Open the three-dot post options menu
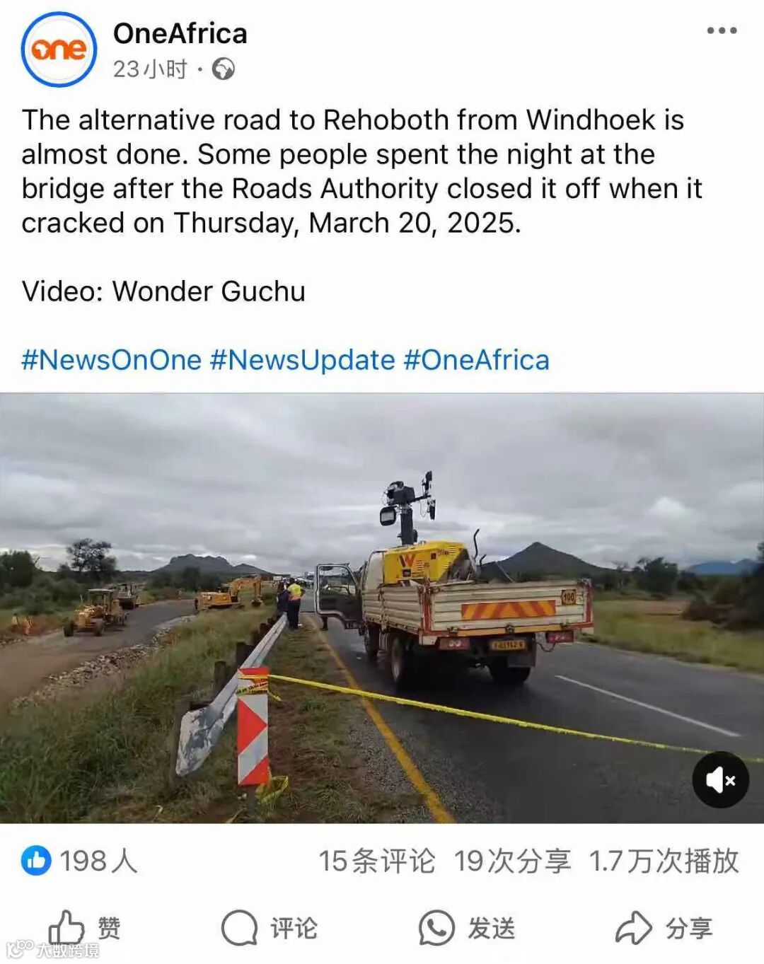The height and width of the screenshot is (964, 764). pyautogui.click(x=722, y=30)
